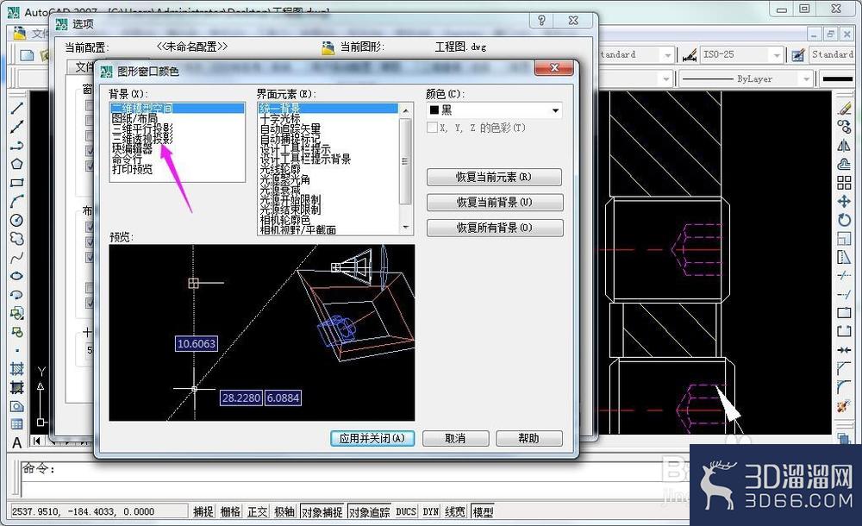862x526 pixels.
Task: Toggle 对象捕捉 object snap in status bar
Action: [322, 511]
